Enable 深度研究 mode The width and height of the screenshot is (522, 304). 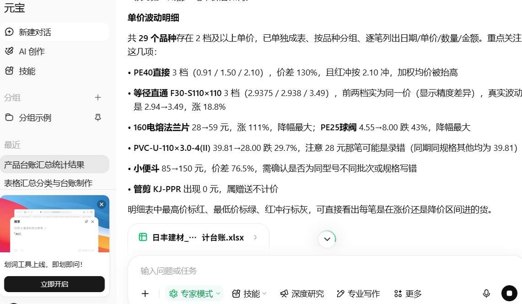point(302,293)
